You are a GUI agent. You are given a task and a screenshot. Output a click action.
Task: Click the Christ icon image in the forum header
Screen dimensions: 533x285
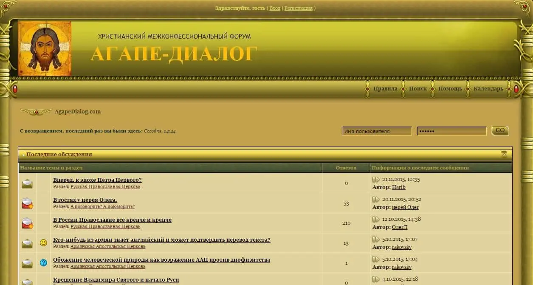45,48
